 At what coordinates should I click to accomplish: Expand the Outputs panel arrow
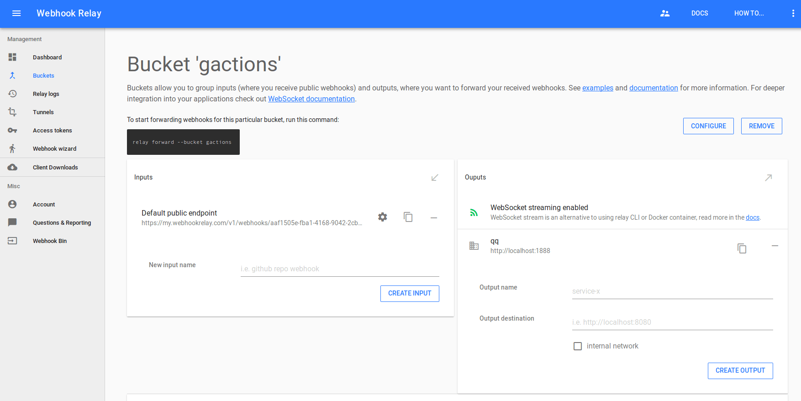coord(769,178)
